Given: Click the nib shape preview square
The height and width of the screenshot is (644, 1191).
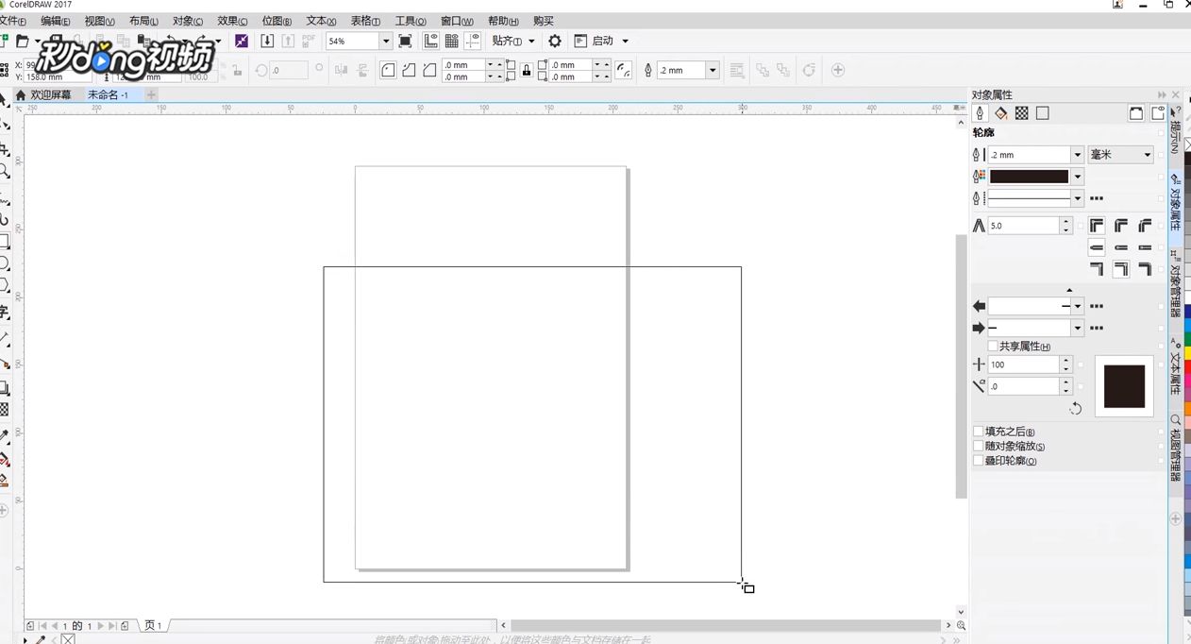Looking at the screenshot, I should point(1124,386).
